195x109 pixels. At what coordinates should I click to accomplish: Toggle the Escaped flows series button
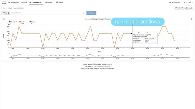[102, 19]
